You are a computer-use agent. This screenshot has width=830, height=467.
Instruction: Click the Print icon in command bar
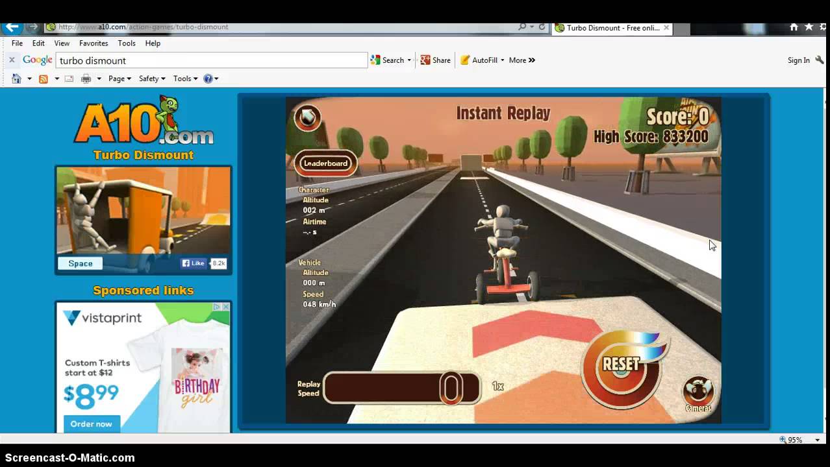coord(86,78)
